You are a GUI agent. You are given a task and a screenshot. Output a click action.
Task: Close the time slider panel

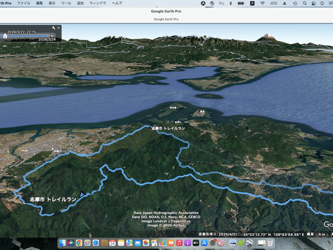[x=58, y=28]
